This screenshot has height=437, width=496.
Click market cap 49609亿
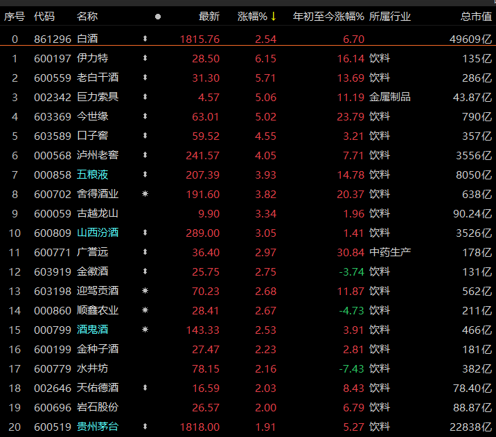point(470,39)
